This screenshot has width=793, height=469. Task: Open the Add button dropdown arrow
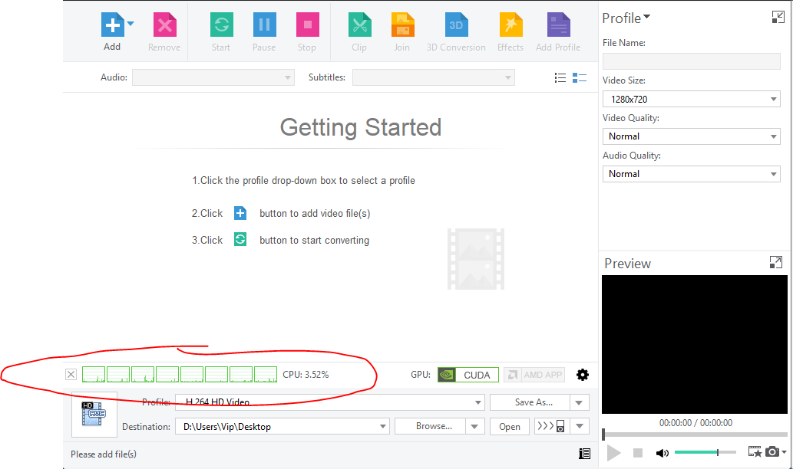(x=131, y=24)
